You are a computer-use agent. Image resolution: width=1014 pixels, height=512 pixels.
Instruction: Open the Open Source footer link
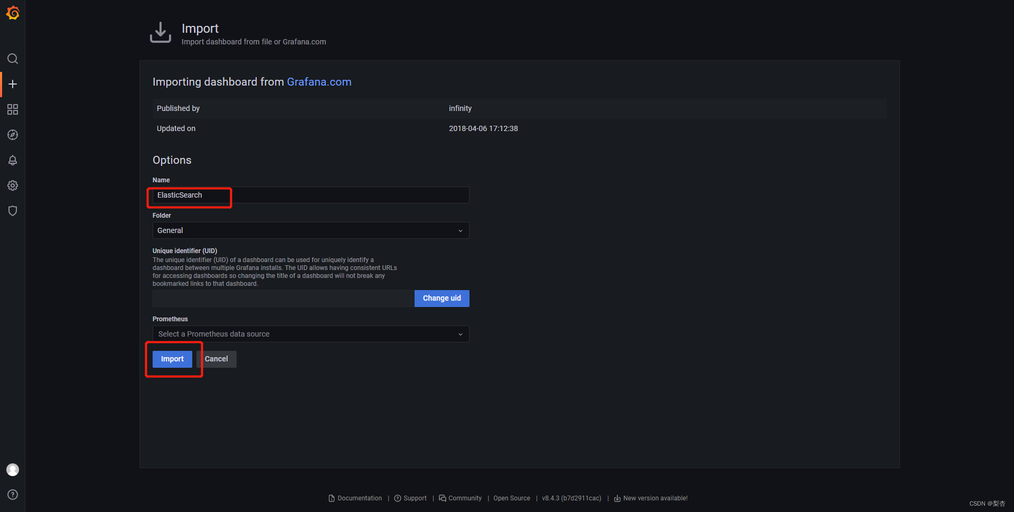click(512, 498)
